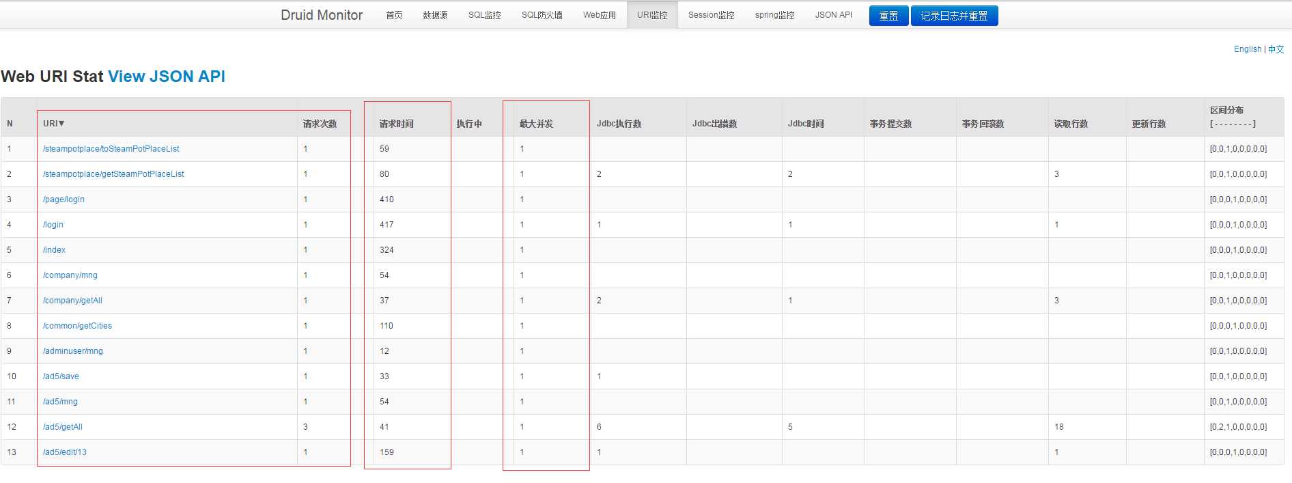Sort by the 执行中 column header
This screenshot has width=1292, height=483.
click(469, 124)
